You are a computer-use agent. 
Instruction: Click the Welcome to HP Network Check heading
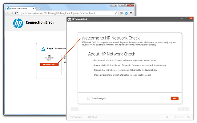[x=111, y=38]
